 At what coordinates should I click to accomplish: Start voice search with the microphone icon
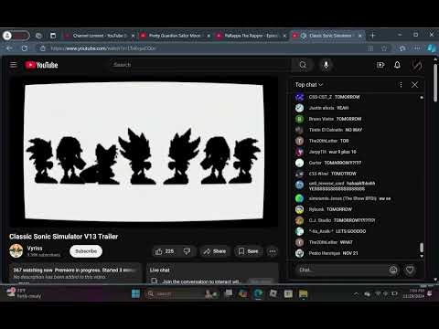[x=326, y=65]
